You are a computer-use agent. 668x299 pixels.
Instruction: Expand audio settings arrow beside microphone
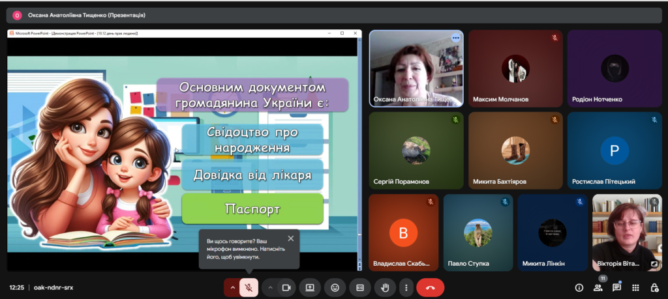(x=232, y=287)
